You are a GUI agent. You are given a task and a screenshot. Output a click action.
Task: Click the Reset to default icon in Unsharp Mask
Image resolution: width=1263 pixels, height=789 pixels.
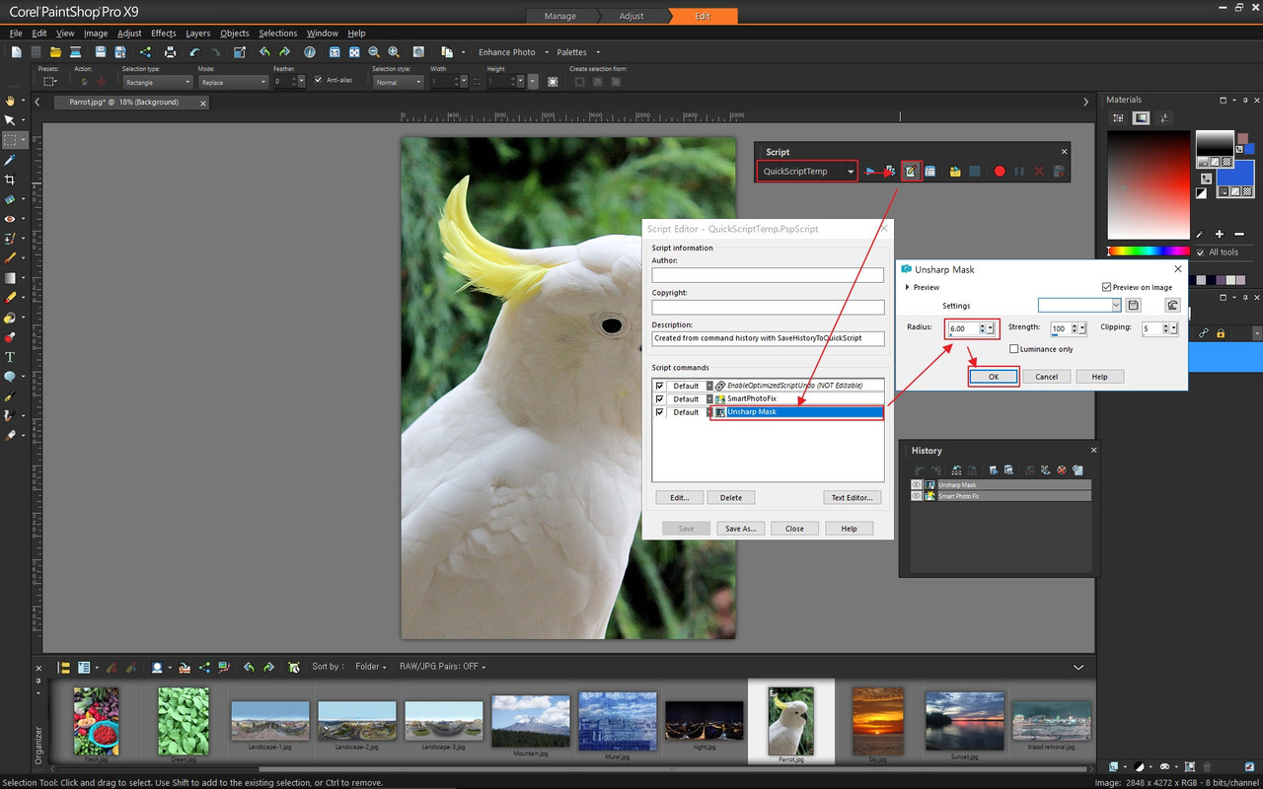tap(1172, 306)
